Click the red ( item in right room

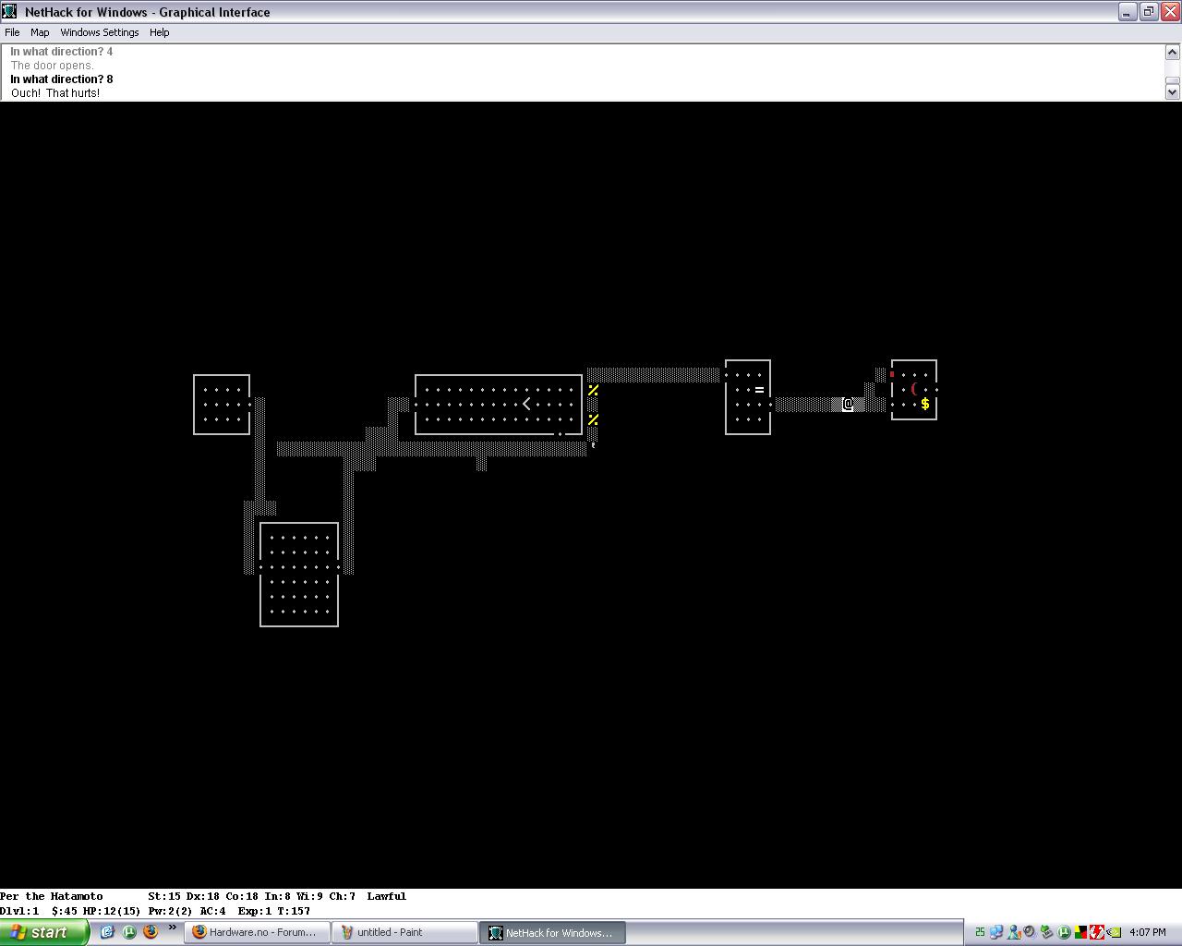(x=914, y=389)
